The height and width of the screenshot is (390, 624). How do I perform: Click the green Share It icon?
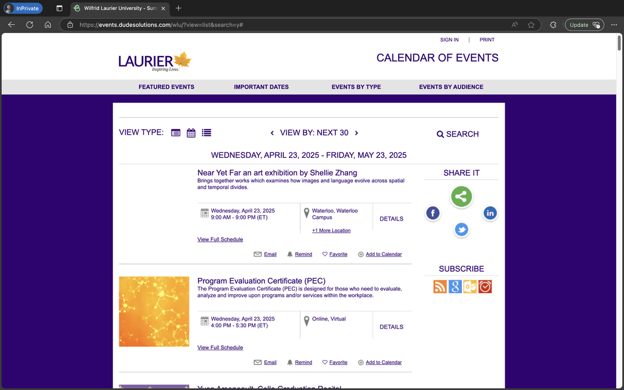tap(461, 196)
